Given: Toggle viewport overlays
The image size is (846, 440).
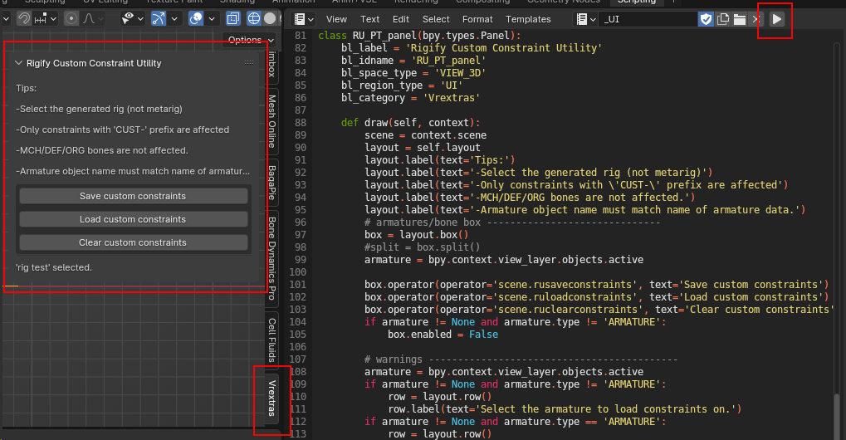Looking at the screenshot, I should (195, 19).
